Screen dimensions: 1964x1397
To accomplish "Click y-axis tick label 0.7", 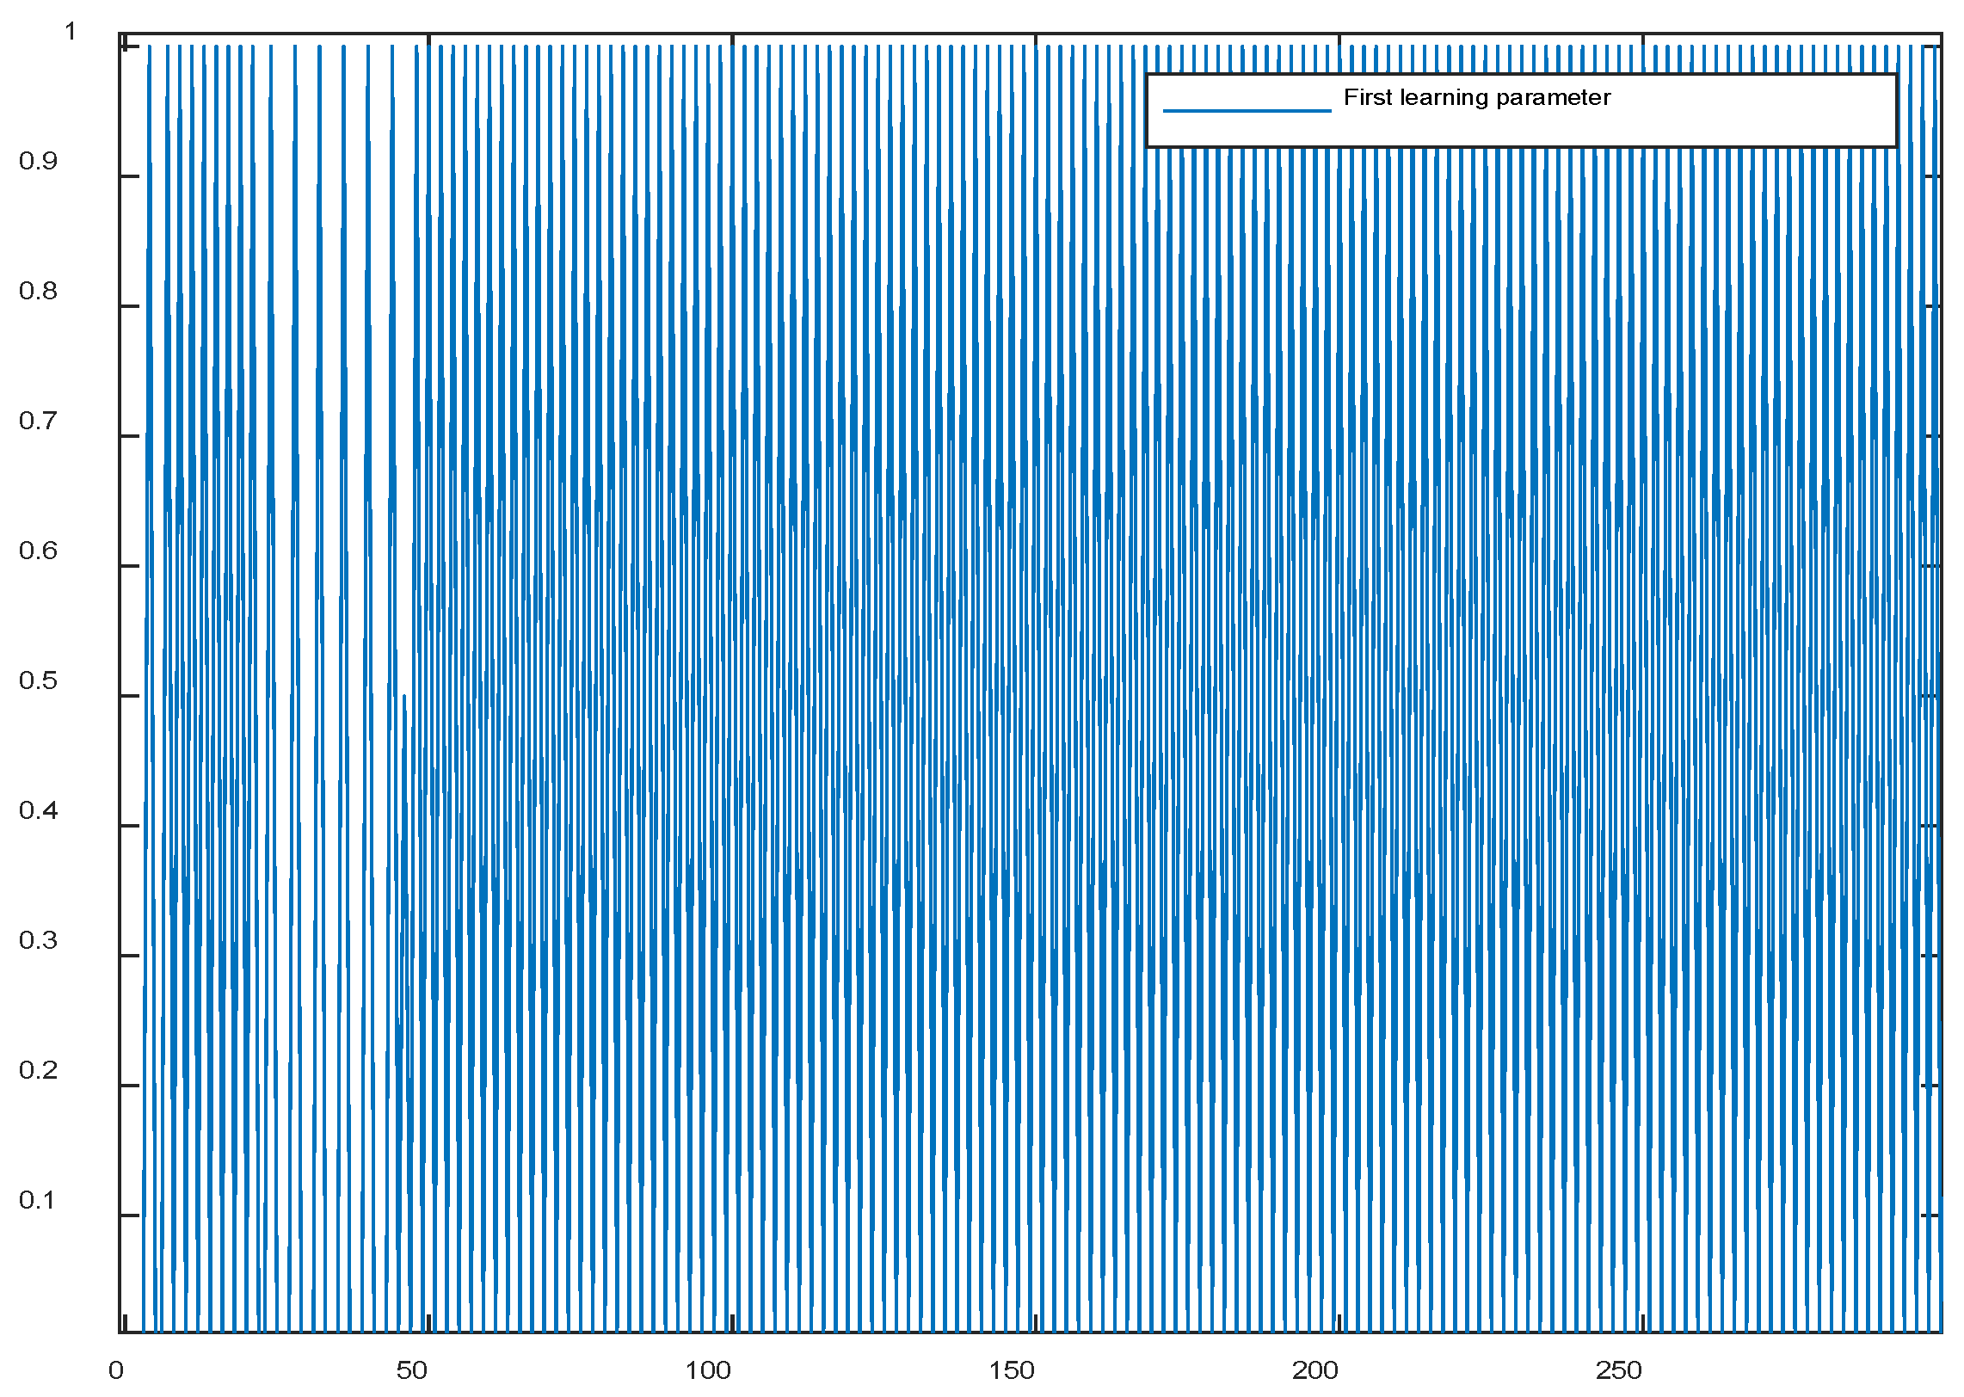I will point(38,421).
